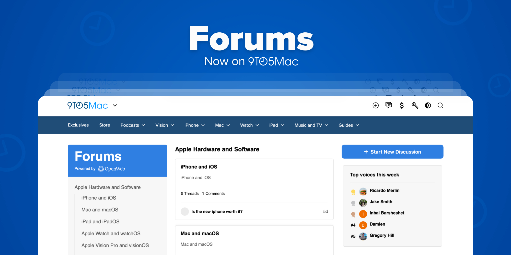Click Start New Discussion button

pos(392,152)
